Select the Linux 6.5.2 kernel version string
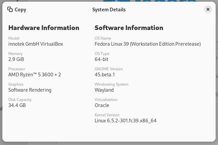Image resolution: width=218 pixels, height=145 pixels. 125,121
